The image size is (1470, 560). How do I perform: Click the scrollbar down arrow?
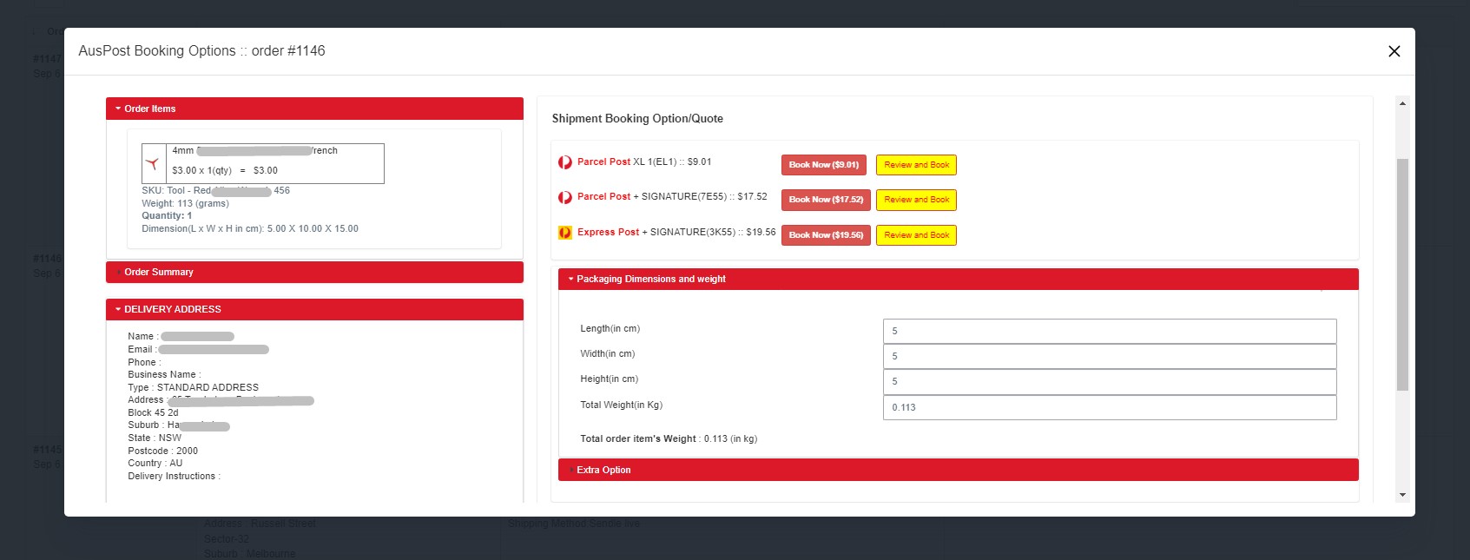coord(1402,495)
